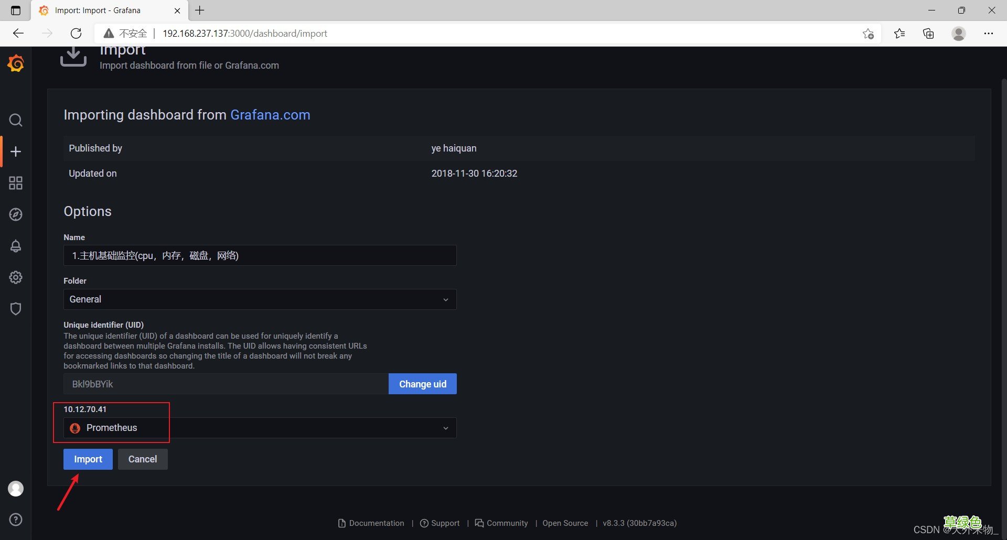Click the updated date 2018-11-30 16:20:32
Screen dimensions: 1007x540
click(474, 174)
